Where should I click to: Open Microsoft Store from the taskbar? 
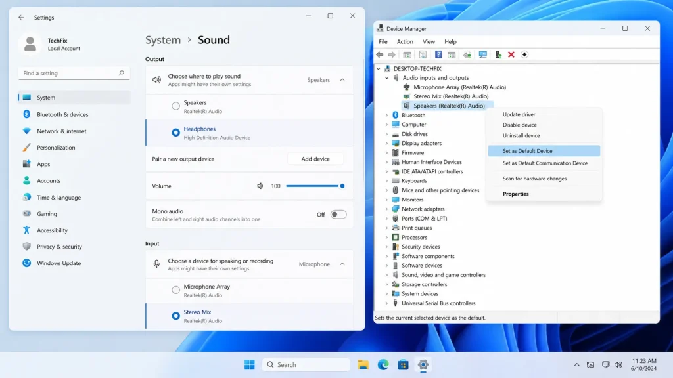(403, 365)
